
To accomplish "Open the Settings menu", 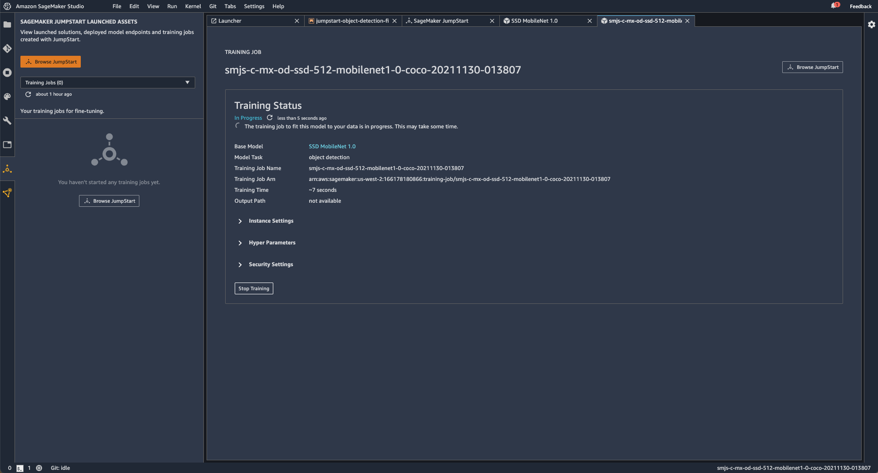I will [254, 6].
